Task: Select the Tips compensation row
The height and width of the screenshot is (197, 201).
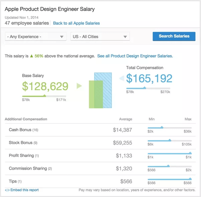Action: tap(100, 181)
